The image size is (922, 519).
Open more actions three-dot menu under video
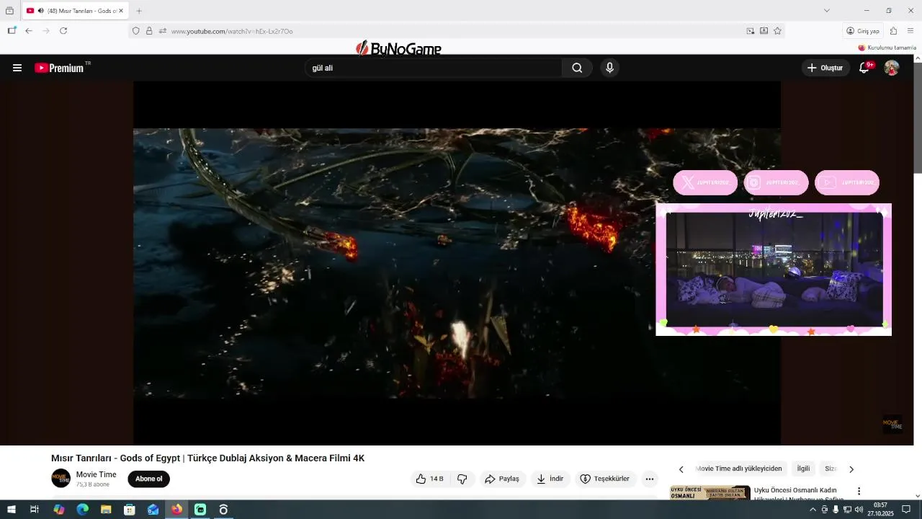coord(650,479)
